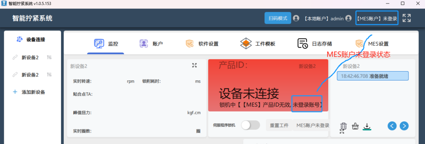Open the 监控 monitoring tab
Viewport: 425px width, 144px height.
coord(106,44)
